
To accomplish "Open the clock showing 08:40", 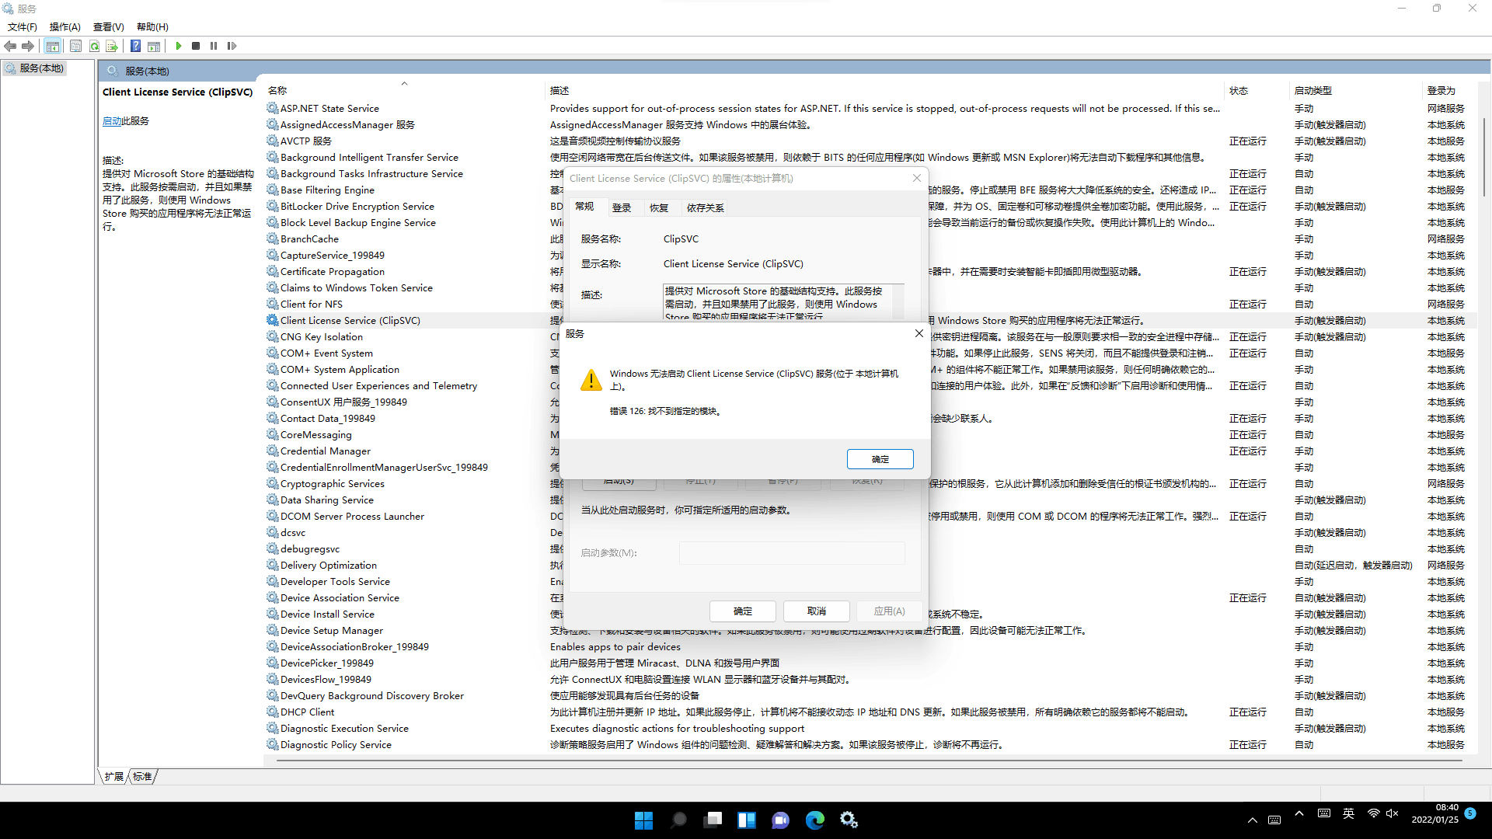I will (1435, 814).
